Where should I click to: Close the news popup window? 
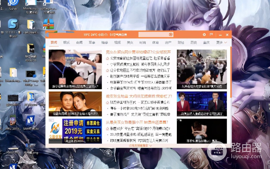(x=227, y=35)
